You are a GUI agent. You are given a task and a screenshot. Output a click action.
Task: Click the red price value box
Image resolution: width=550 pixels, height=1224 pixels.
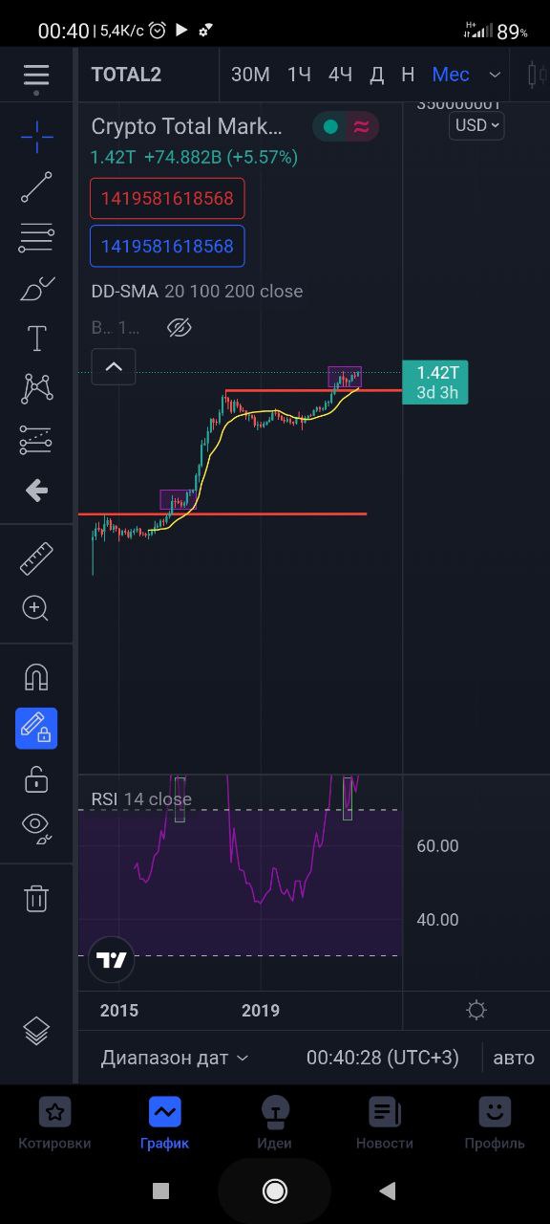coord(167,199)
